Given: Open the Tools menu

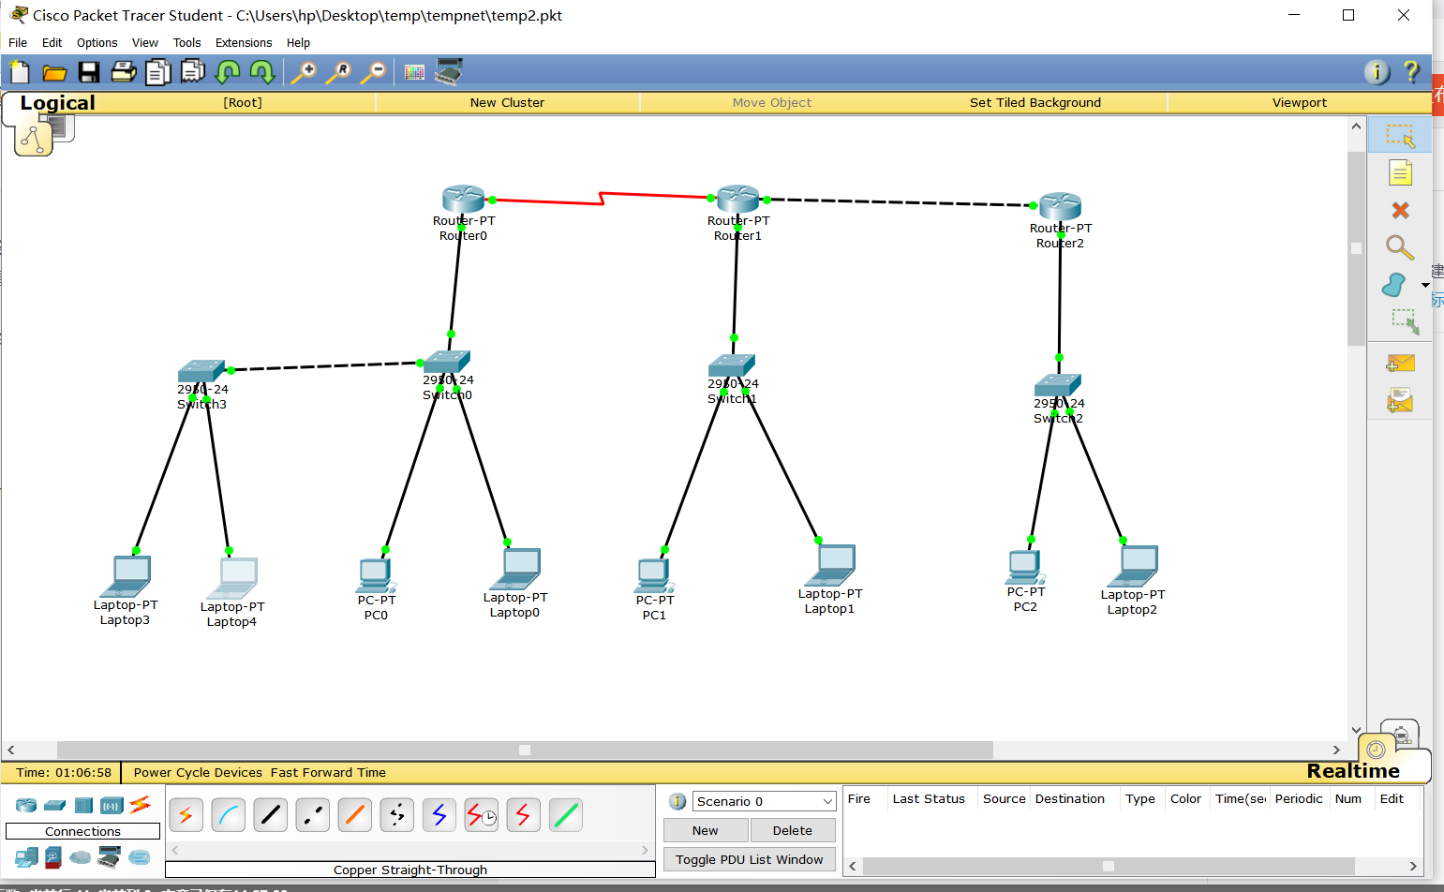Looking at the screenshot, I should [186, 43].
